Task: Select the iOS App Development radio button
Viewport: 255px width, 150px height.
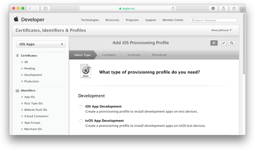Action: coord(81,107)
